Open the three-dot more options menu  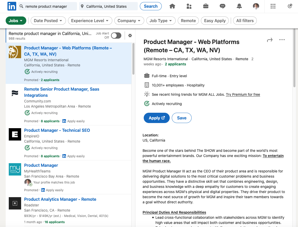point(282,40)
